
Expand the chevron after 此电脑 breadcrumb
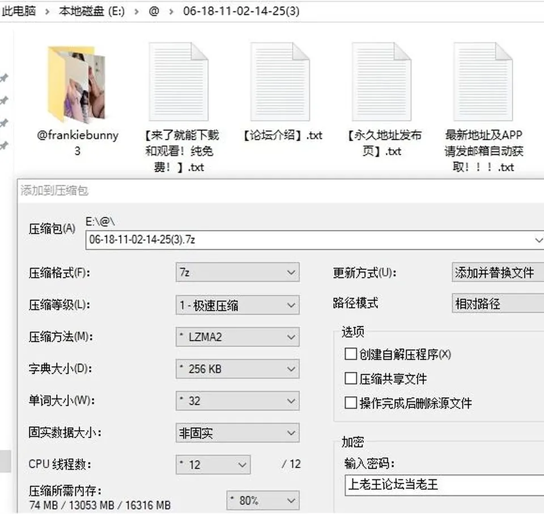pos(47,12)
